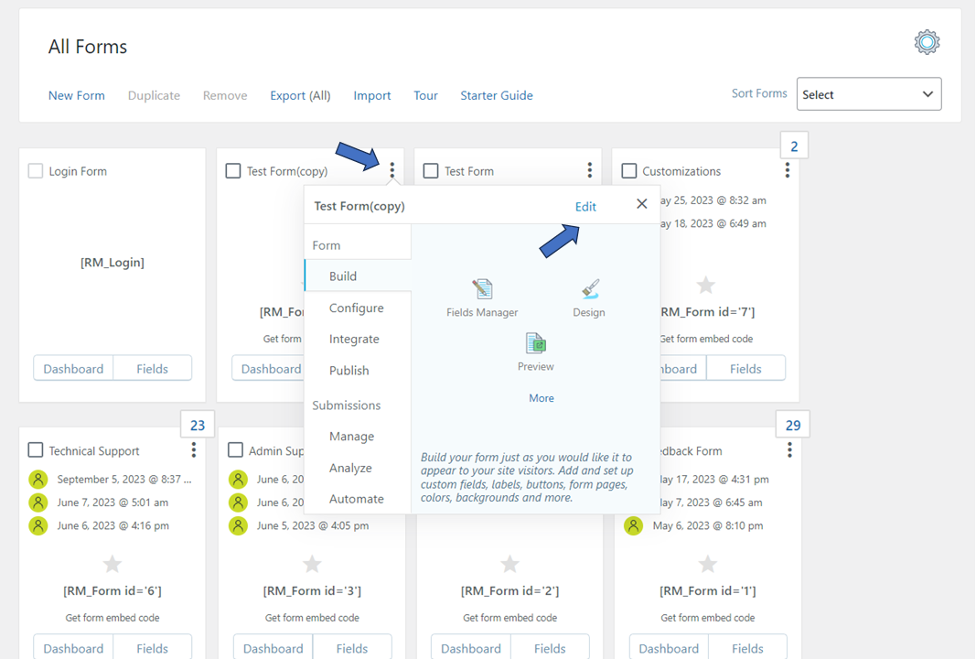Open the Fields Manager icon
This screenshot has height=659, width=976.
482,290
